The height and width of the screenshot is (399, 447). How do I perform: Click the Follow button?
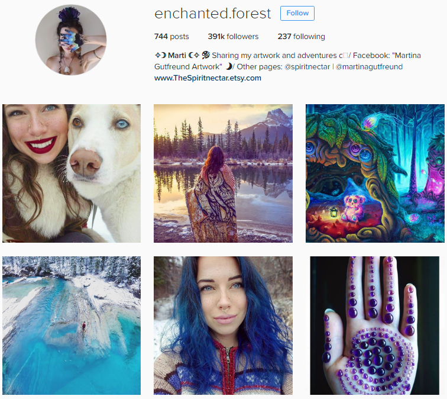tap(297, 13)
